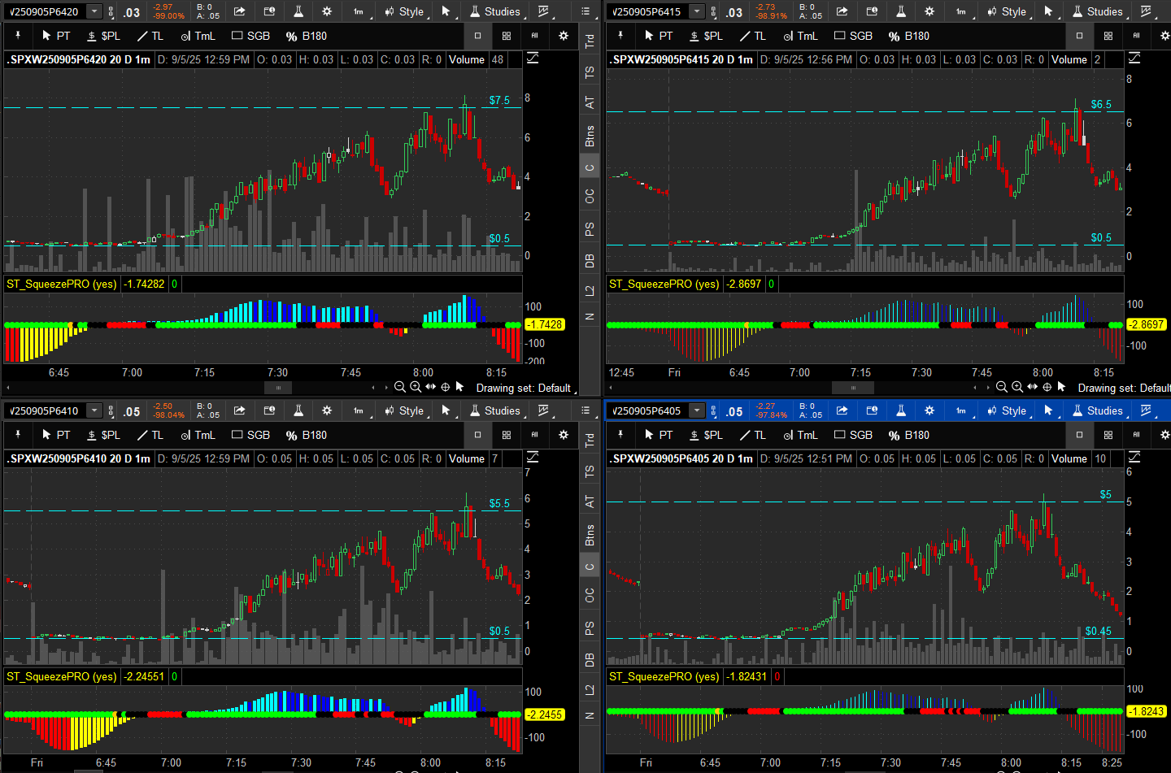Click Studies button on P6405 chart
The height and width of the screenshot is (773, 1171).
click(x=1098, y=410)
